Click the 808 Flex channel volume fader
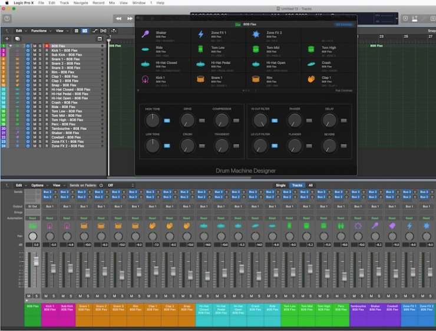Screen dimensions: 436x331 [36, 261]
